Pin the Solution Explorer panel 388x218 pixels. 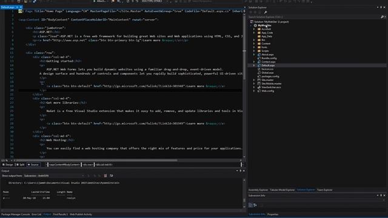(381, 7)
